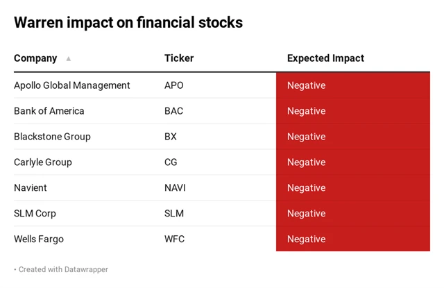Image resolution: width=444 pixels, height=288 pixels.
Task: Click the Ticker column header
Action: pos(179,58)
